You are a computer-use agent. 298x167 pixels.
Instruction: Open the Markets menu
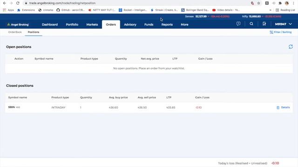[x=92, y=25]
